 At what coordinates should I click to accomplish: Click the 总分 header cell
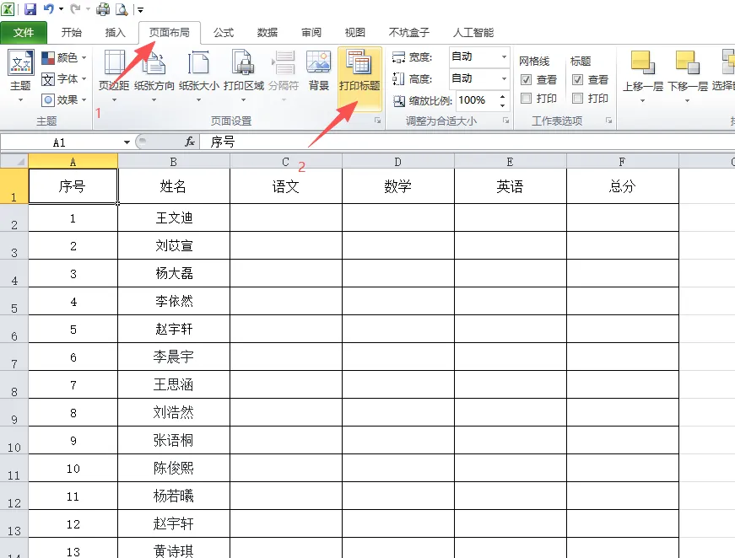click(623, 186)
